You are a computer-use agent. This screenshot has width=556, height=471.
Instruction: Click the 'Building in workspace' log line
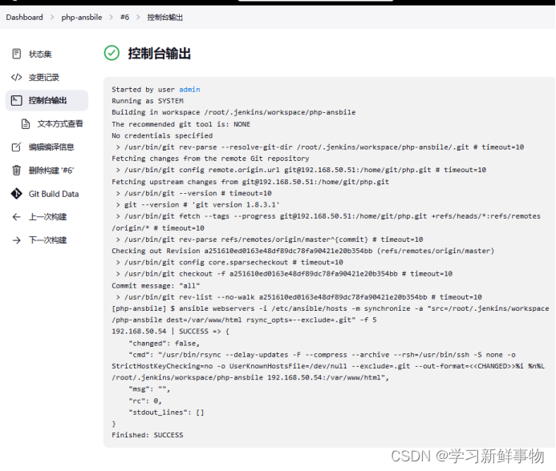(x=233, y=112)
